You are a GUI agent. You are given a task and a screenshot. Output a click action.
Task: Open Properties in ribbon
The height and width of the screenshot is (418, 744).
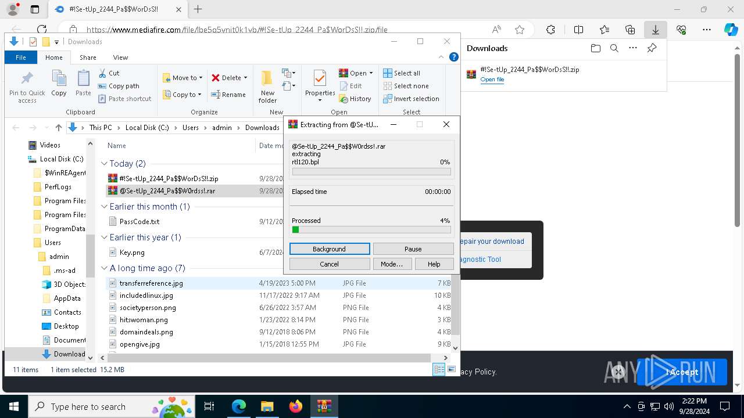pos(320,86)
